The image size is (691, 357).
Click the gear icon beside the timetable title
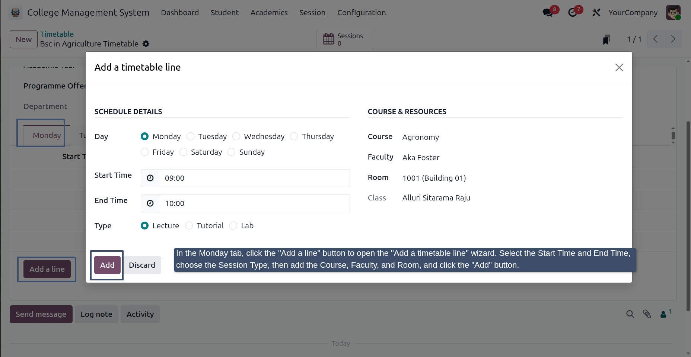[x=146, y=44]
